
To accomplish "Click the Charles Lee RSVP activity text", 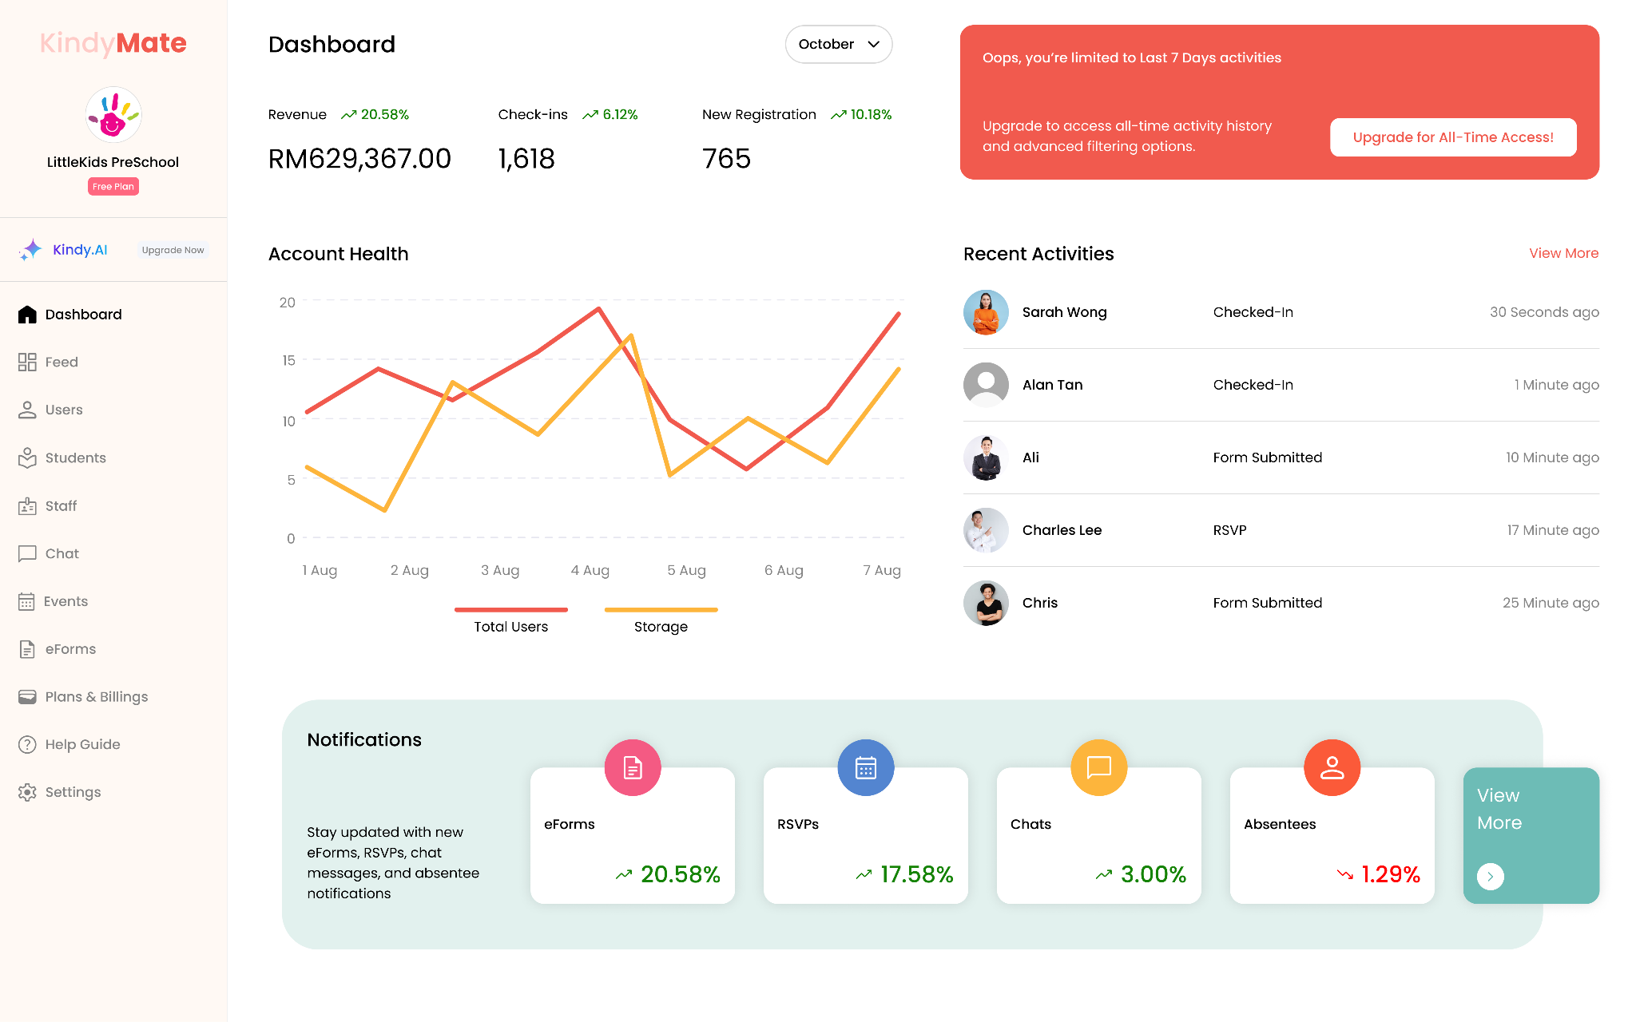I will click(1229, 530).
